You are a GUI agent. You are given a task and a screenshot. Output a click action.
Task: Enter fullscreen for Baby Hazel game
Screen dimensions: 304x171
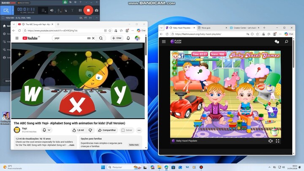point(277,141)
